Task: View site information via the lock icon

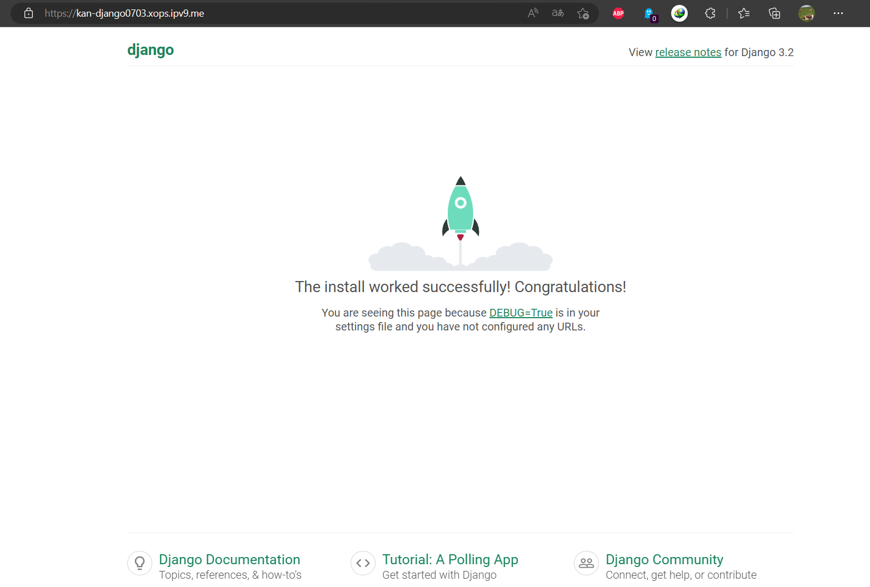Action: click(28, 13)
